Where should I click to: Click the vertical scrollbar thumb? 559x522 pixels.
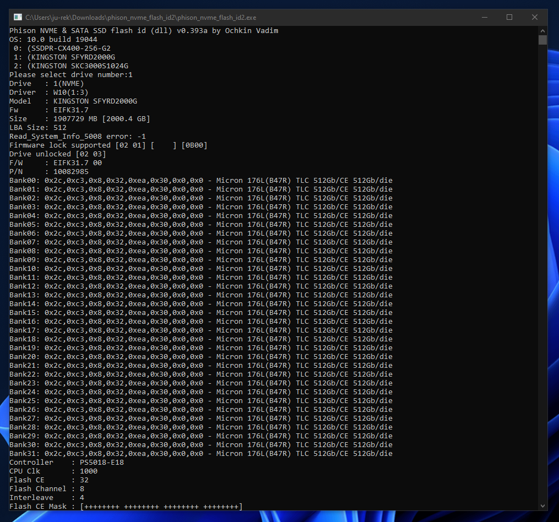[542, 40]
